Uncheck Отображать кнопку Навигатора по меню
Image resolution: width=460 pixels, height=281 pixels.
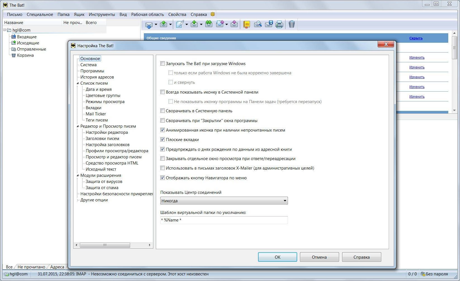pos(163,178)
